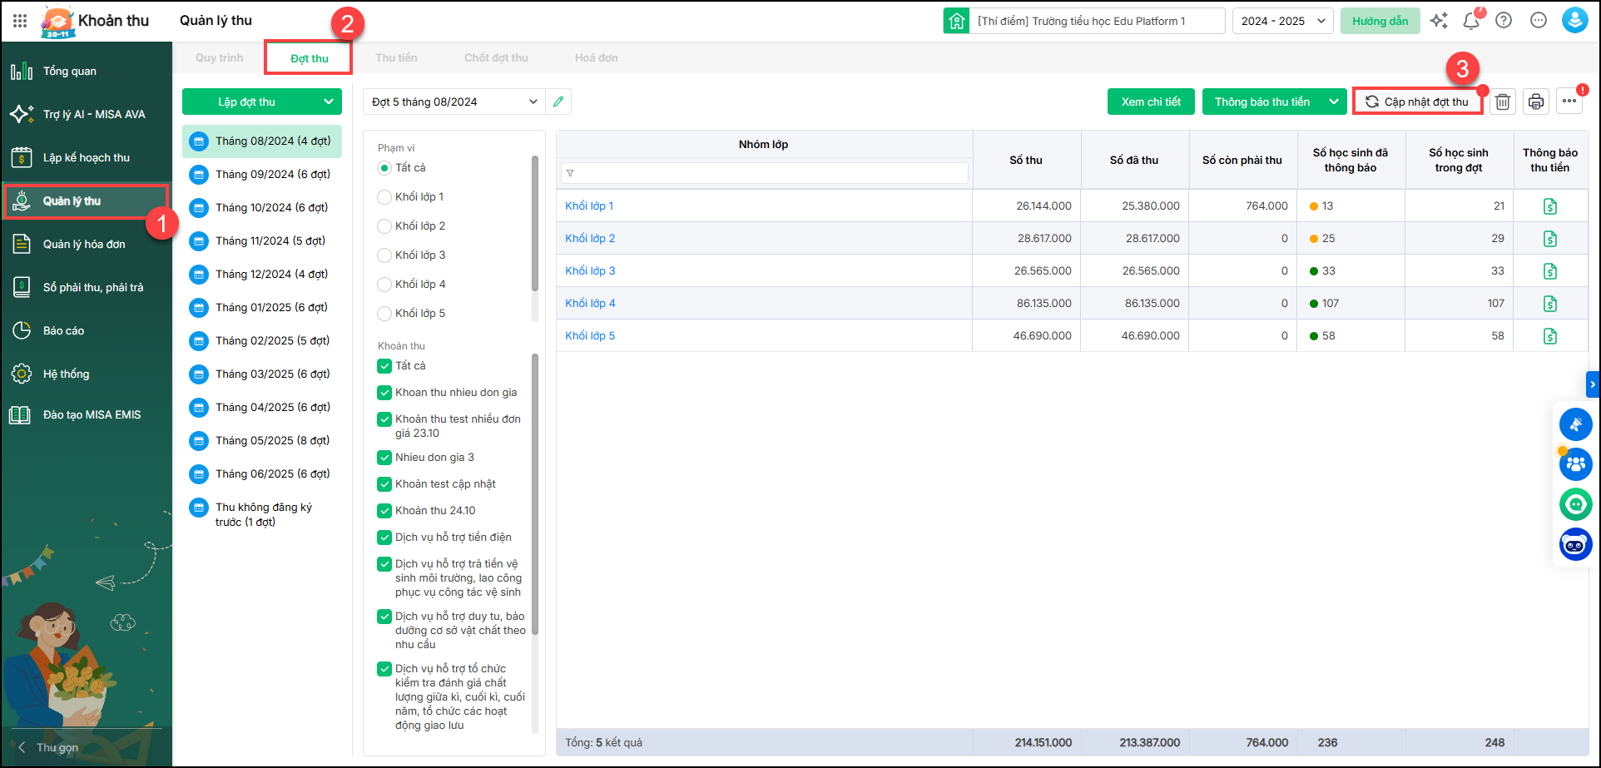1601x768 pixels.
Task: Open the robot assistant floating icon
Action: pyautogui.click(x=1575, y=545)
